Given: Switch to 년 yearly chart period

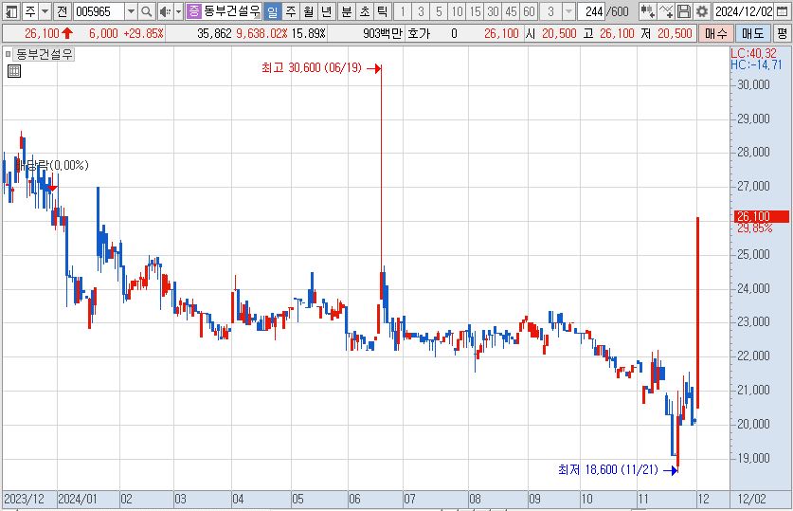Looking at the screenshot, I should [327, 11].
